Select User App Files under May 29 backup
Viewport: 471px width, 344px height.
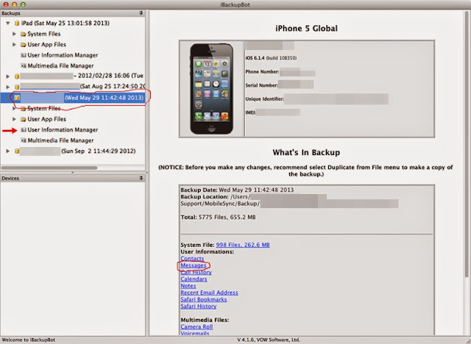point(46,119)
